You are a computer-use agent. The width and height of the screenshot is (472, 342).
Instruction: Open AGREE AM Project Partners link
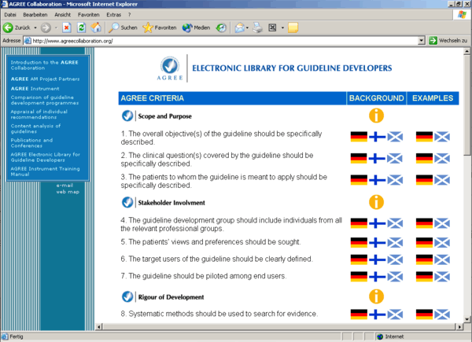tap(45, 79)
